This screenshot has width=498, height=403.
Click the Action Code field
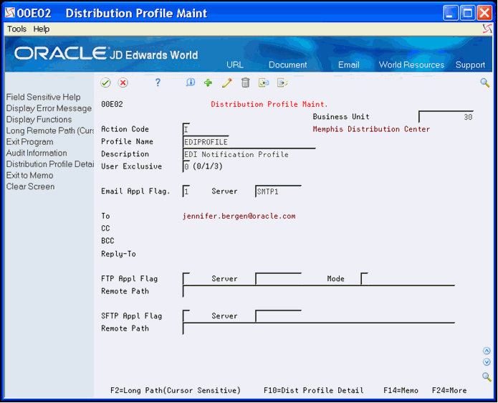pos(186,129)
